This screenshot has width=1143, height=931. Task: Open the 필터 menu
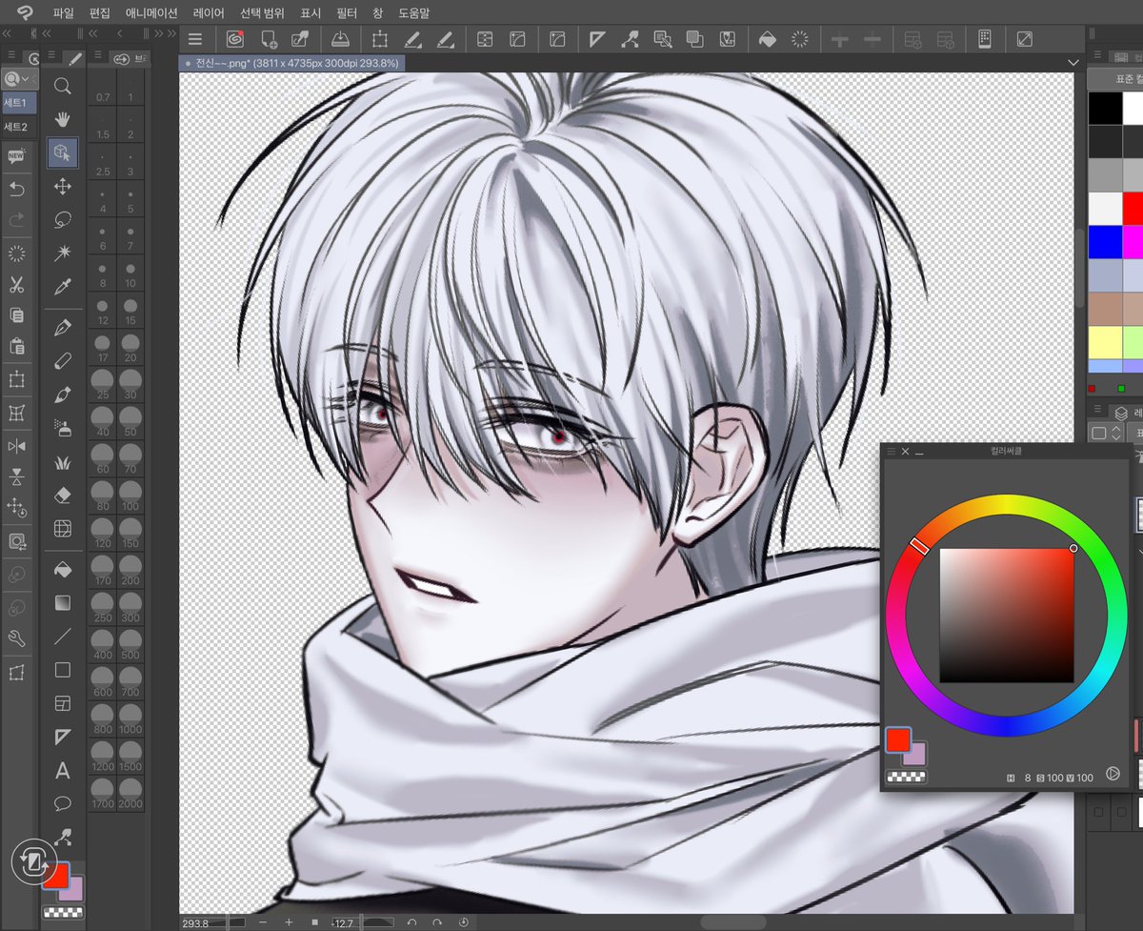pos(347,13)
